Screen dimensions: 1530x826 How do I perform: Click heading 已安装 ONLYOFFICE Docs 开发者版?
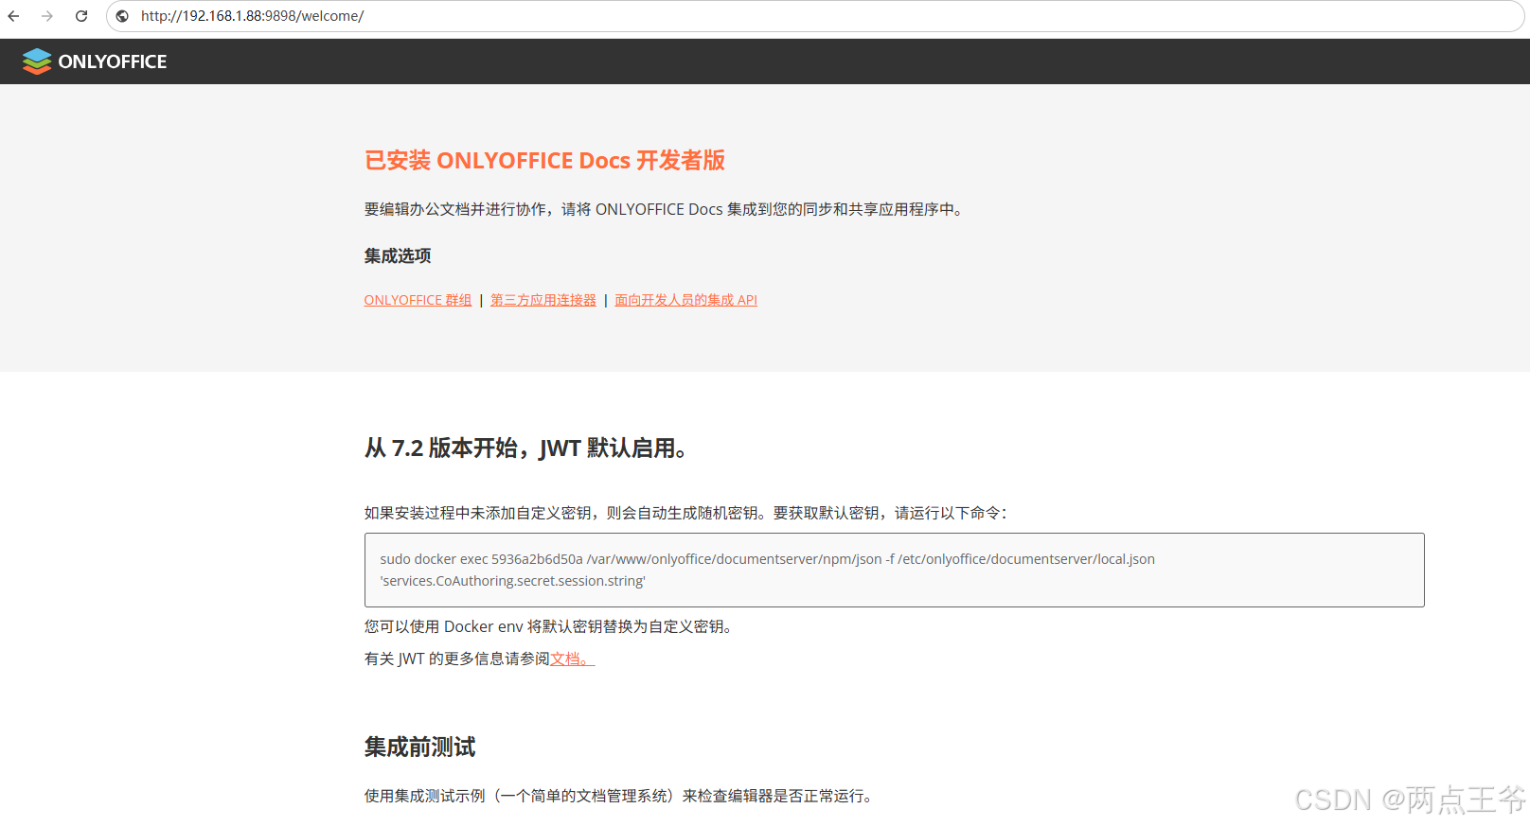545,161
